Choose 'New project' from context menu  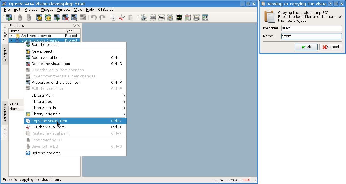75,51
